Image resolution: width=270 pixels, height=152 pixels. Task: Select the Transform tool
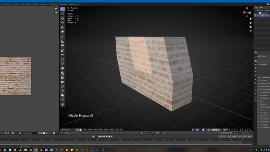[62, 32]
